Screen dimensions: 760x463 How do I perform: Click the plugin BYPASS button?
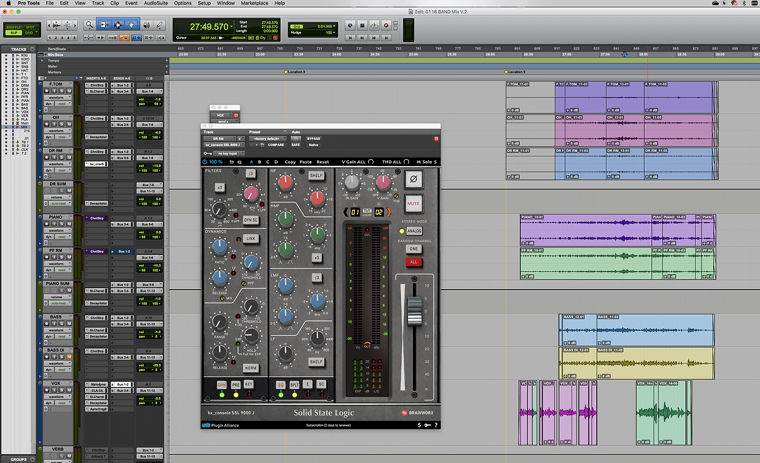(x=313, y=138)
